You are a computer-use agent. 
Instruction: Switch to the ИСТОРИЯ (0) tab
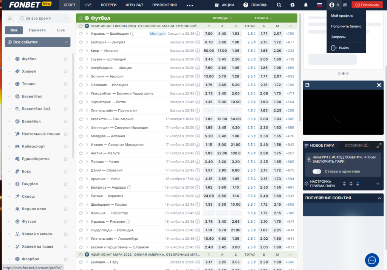click(356, 146)
